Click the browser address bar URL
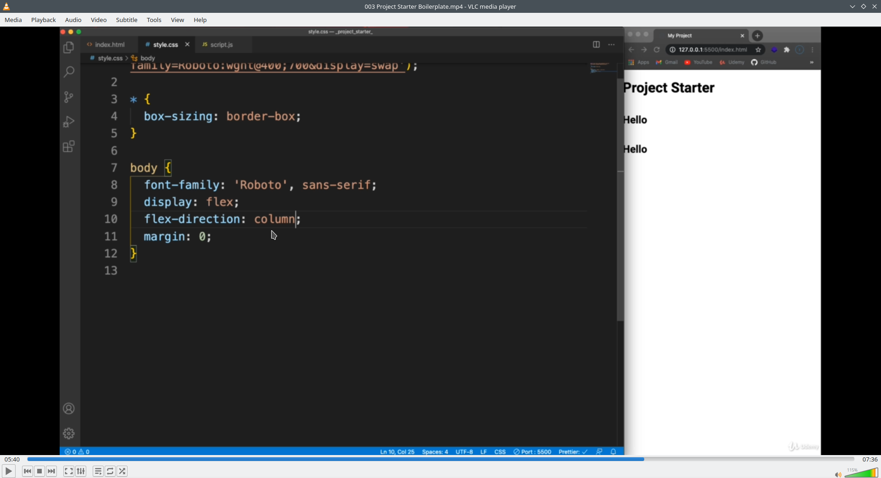The width and height of the screenshot is (881, 478). pos(713,50)
